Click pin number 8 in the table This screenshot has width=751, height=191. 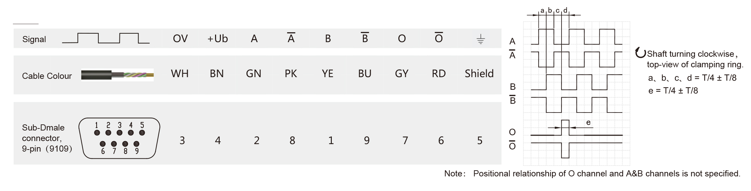(x=292, y=140)
